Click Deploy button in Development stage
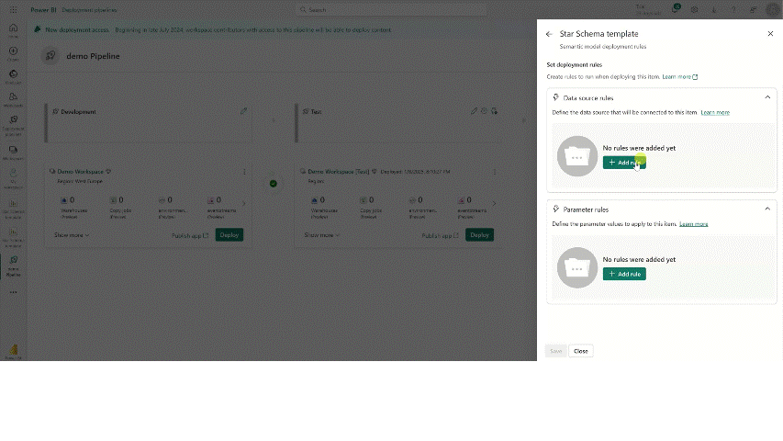This screenshot has width=783, height=441. coord(229,235)
